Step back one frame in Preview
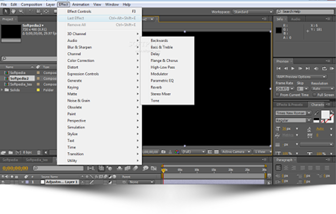The height and width of the screenshot is (214, 336). [286, 69]
